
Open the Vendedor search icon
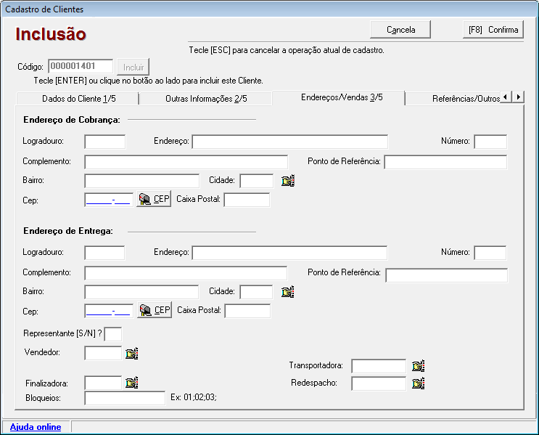click(x=131, y=354)
